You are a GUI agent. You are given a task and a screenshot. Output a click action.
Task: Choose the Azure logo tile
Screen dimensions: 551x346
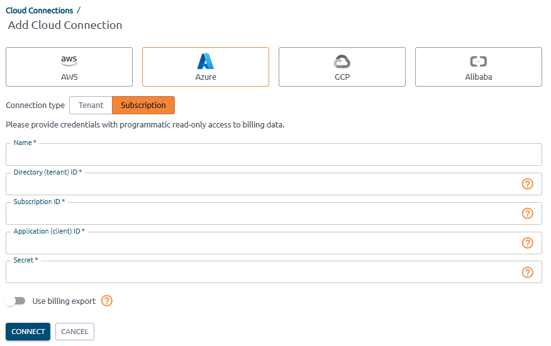[x=206, y=62]
